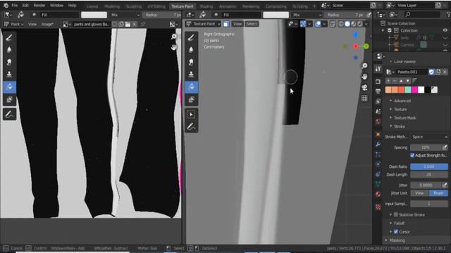This screenshot has height=253, width=451.
Task: Select the Draw tool in the 3D viewport
Action: click(x=191, y=37)
